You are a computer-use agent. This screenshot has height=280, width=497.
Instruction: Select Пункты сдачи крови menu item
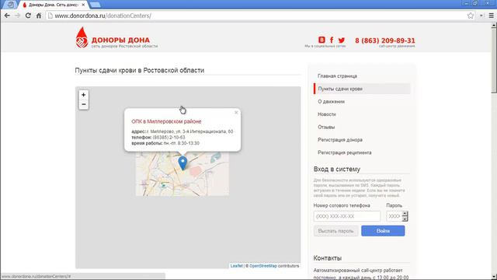362,89
